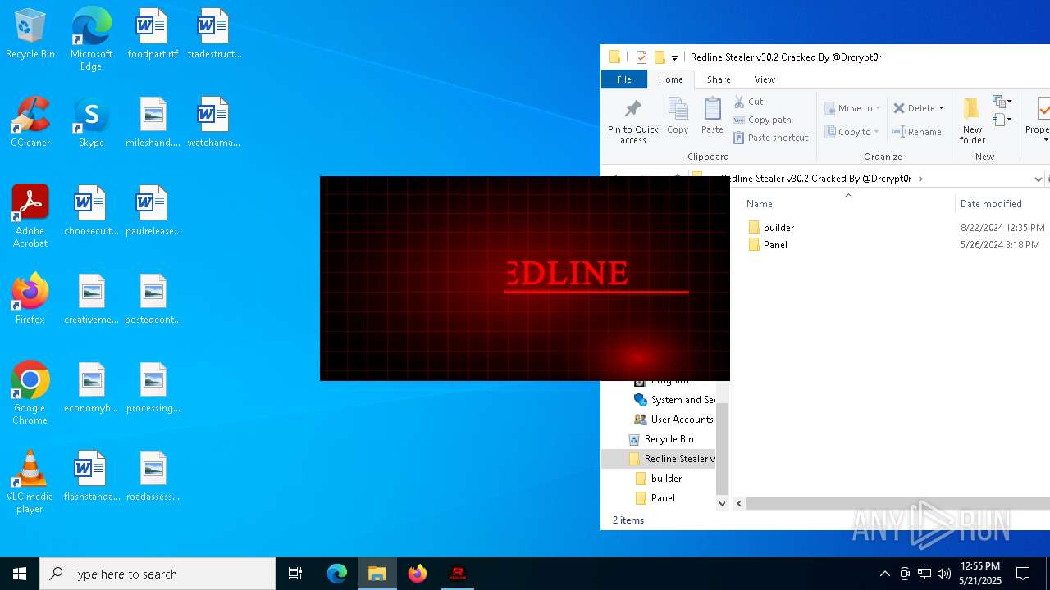Show hidden system tray icons
Image resolution: width=1050 pixels, height=590 pixels.
[884, 574]
